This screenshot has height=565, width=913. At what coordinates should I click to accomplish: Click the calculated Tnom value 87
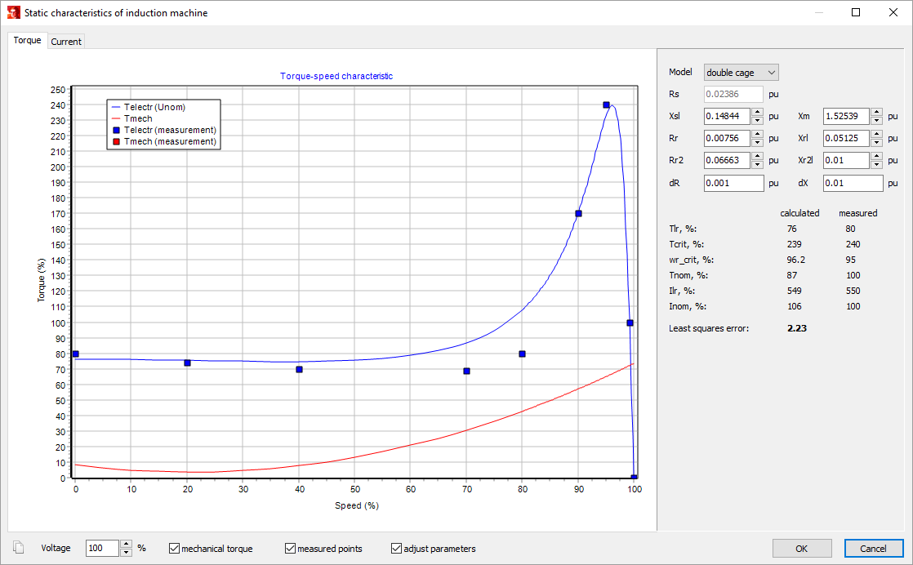(x=792, y=275)
